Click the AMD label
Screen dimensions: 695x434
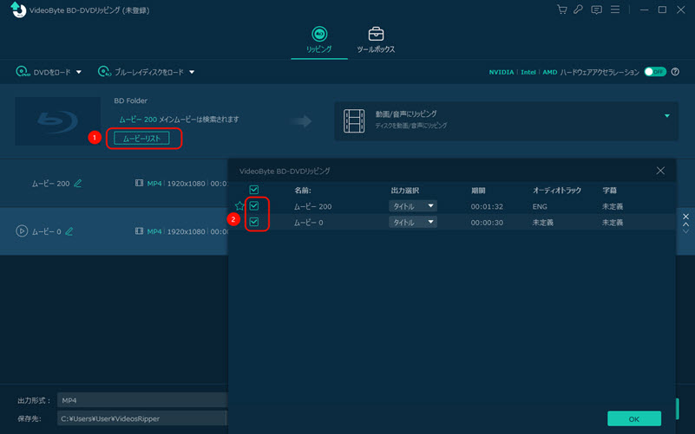click(x=549, y=72)
